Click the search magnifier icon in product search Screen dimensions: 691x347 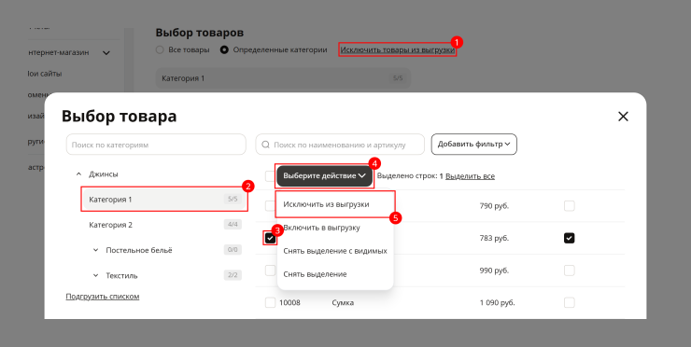coord(265,145)
